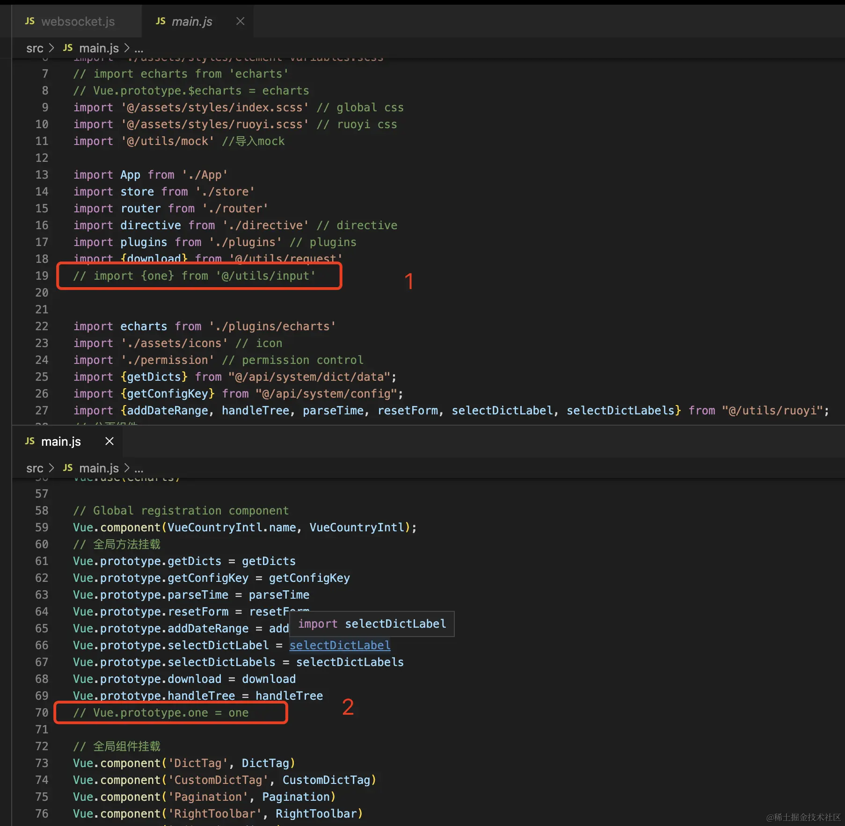The image size is (845, 826).
Task: Click '{getDicts}' in the line 25 import
Action: click(x=154, y=377)
